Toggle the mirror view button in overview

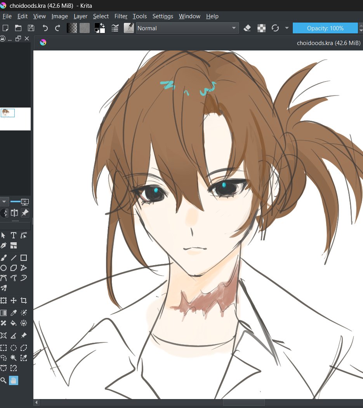pyautogui.click(x=14, y=213)
